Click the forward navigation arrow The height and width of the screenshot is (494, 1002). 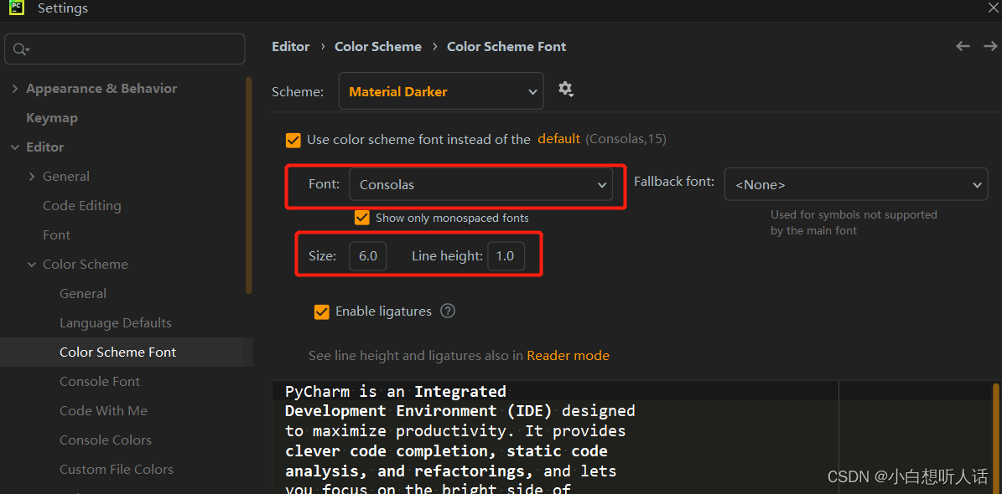pos(990,47)
